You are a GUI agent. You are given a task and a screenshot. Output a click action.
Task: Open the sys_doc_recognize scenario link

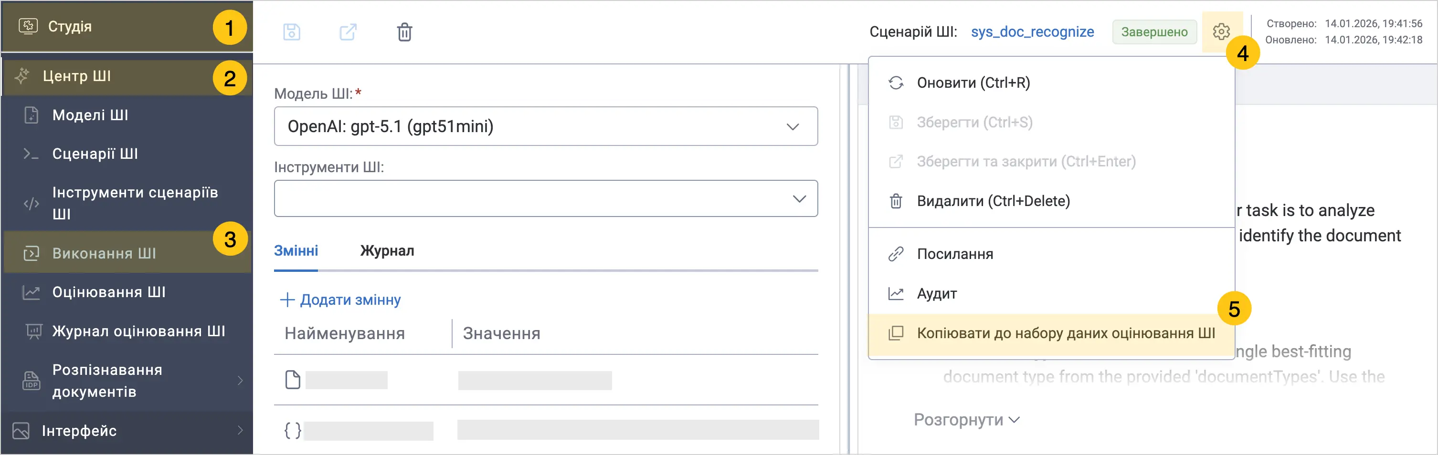(x=1032, y=32)
